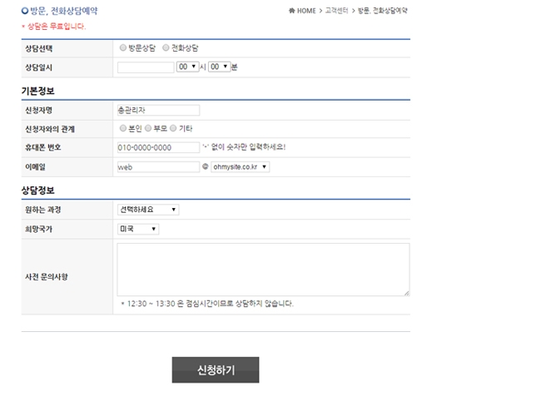Focus the 휴대폰 번호 phone input field
Screen dimensions: 541x396
tap(158, 147)
